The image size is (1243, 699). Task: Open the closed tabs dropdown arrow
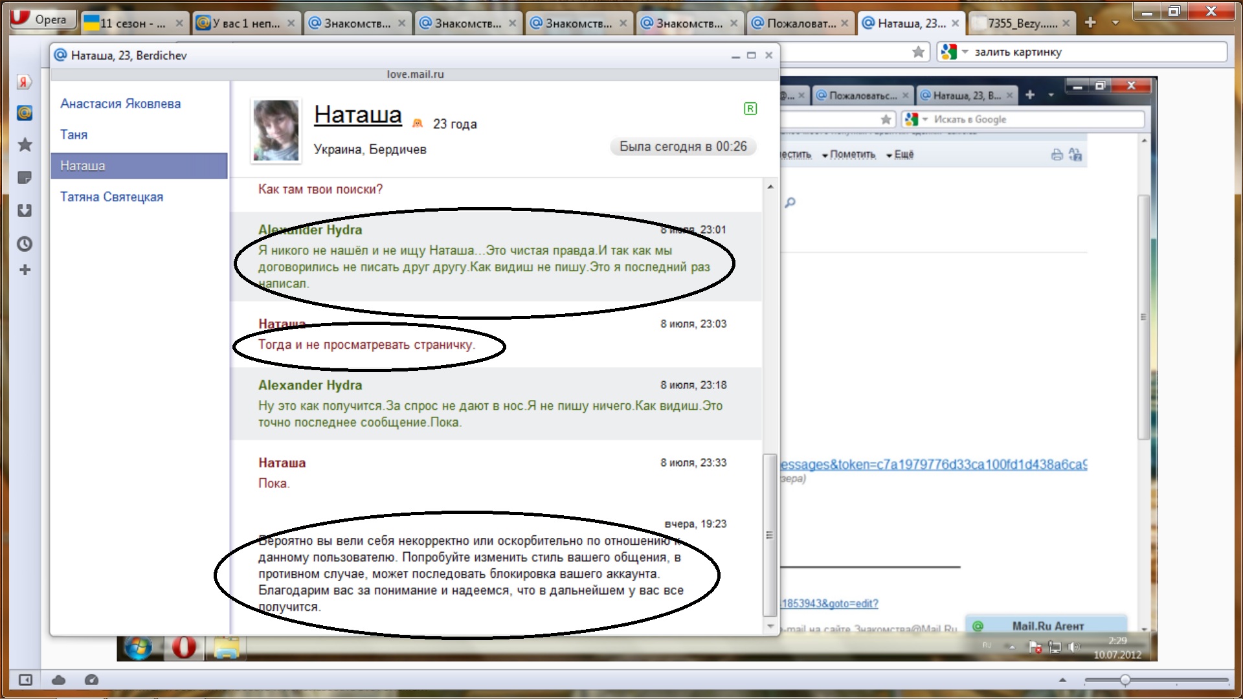(1115, 23)
